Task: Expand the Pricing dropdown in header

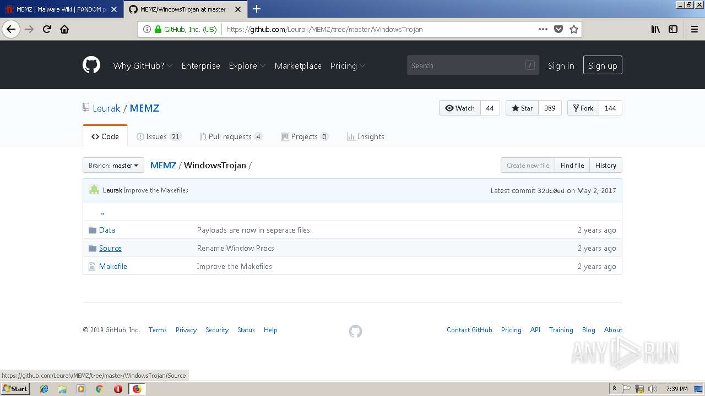Action: 348,65
